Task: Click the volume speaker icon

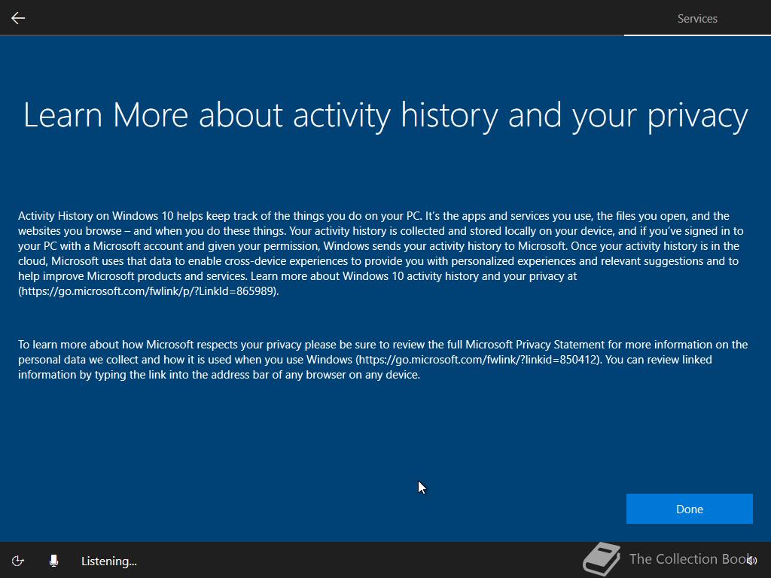Action: [751, 560]
